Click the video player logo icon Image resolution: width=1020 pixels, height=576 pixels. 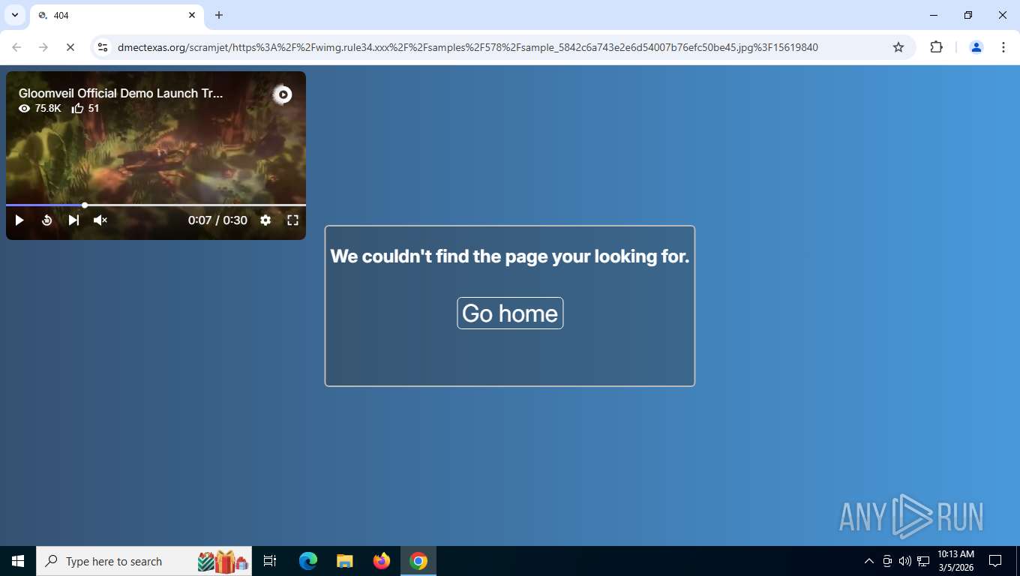[x=282, y=94]
